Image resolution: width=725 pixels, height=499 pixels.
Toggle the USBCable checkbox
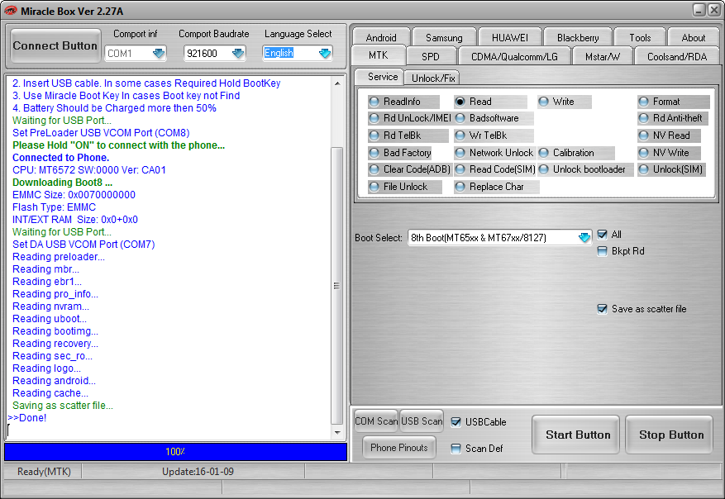pos(456,422)
